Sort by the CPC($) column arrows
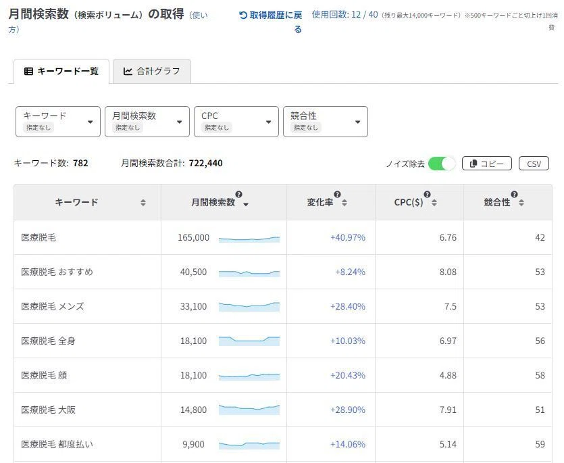This screenshot has width=564, height=463. tap(434, 203)
